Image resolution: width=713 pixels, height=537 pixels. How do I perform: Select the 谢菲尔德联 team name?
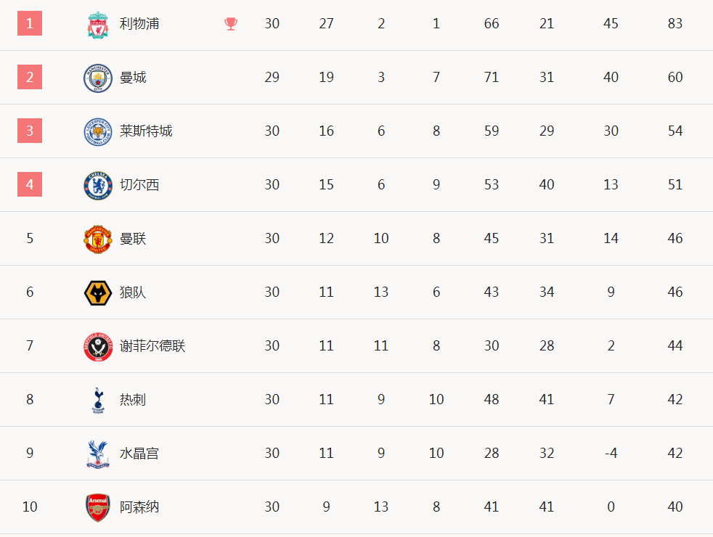[152, 345]
